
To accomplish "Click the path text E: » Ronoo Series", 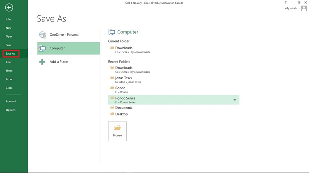I will click(x=125, y=102).
